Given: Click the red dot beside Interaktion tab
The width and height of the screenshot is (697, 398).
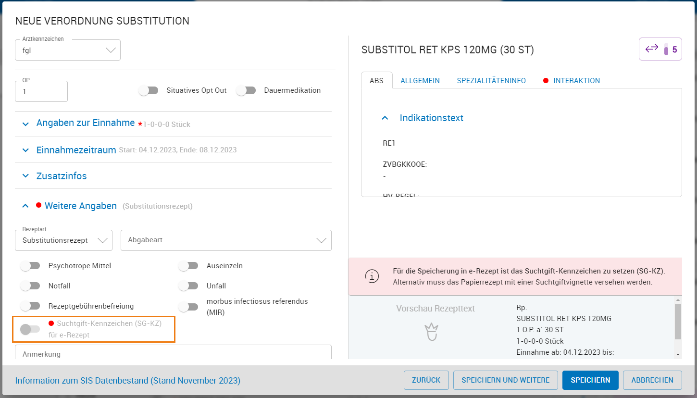Looking at the screenshot, I should pos(546,81).
